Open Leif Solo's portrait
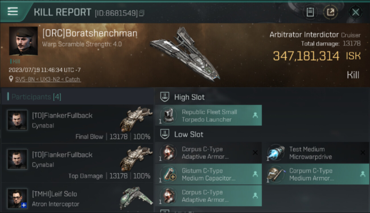370x213 pixels. tap(17, 198)
